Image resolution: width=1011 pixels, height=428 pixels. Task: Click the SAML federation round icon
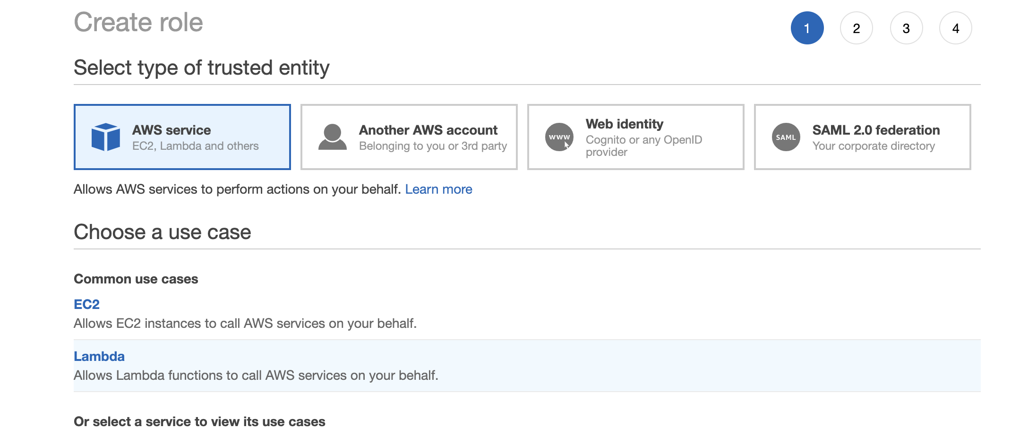point(786,137)
